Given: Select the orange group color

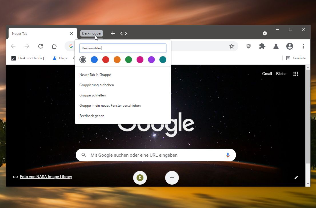Looking at the screenshot, I should (117, 60).
